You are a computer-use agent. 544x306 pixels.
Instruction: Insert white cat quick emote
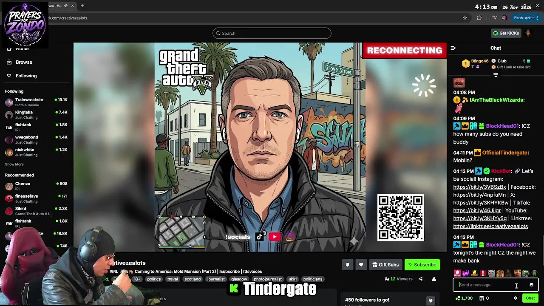(x=491, y=273)
